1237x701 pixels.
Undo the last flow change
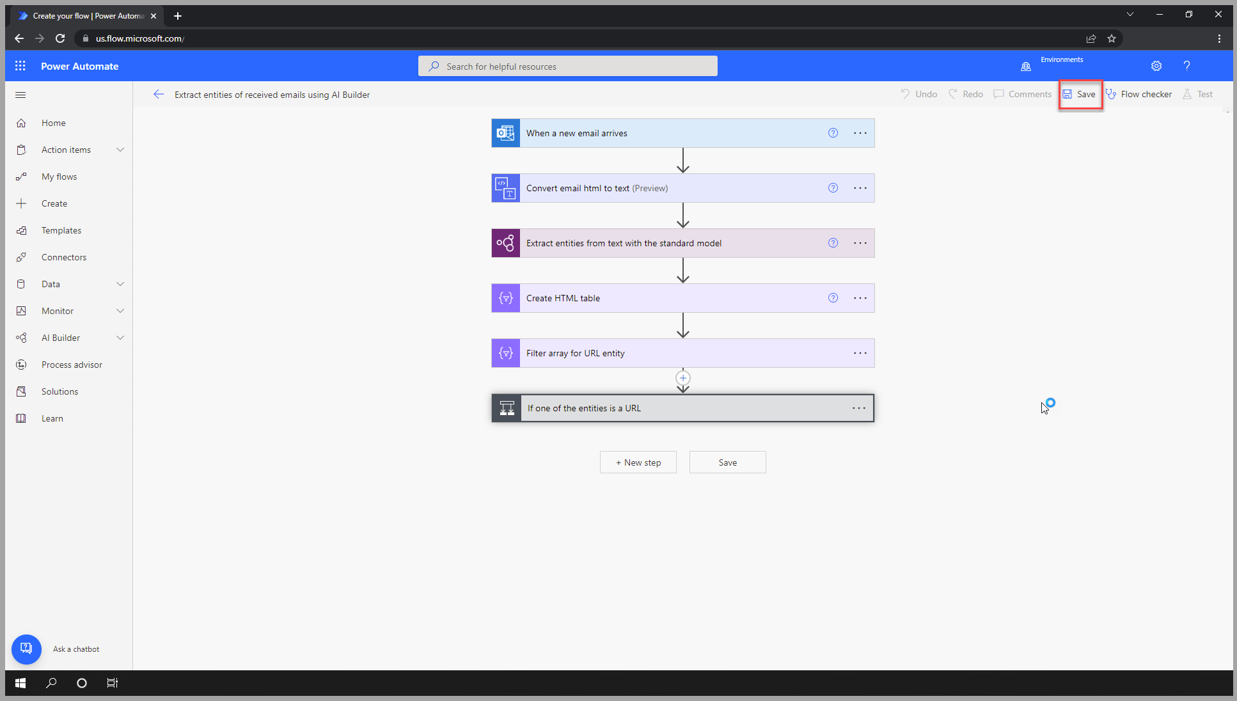pyautogui.click(x=918, y=94)
